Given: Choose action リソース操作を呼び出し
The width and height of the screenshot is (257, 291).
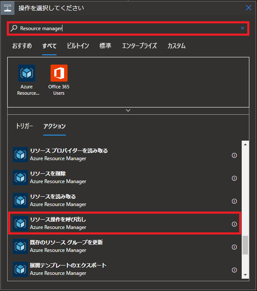Looking at the screenshot, I should coord(125,223).
